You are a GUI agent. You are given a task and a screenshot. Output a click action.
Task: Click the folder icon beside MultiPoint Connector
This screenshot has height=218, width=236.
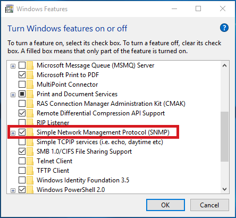(30, 85)
